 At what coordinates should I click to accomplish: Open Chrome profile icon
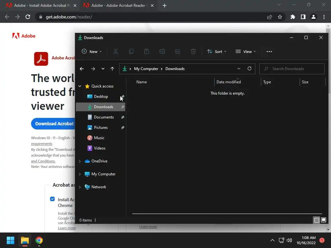click(314, 17)
